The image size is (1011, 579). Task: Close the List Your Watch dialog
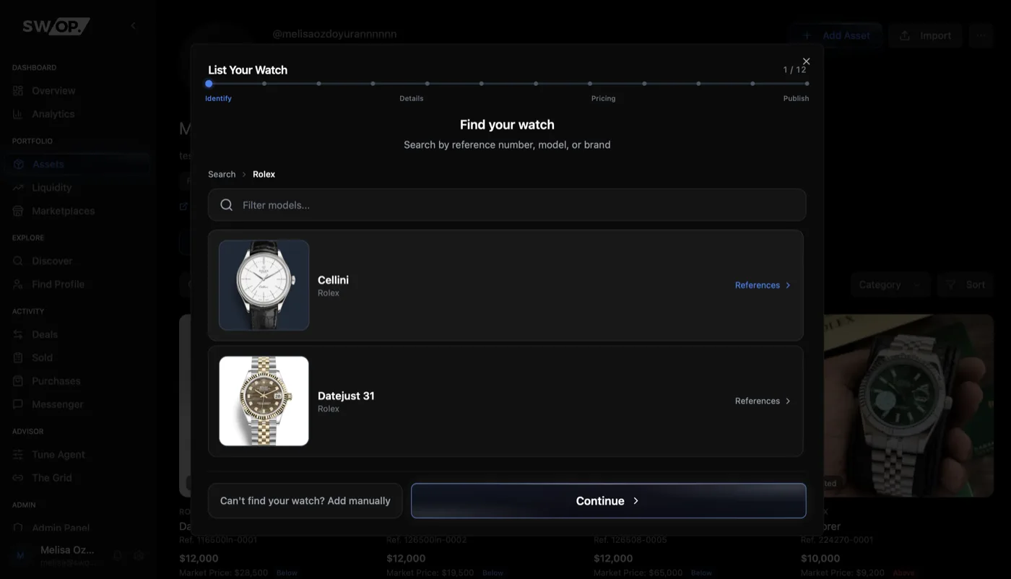[806, 61]
